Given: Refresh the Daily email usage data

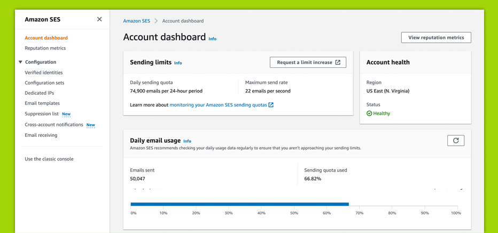Looking at the screenshot, I should point(455,141).
